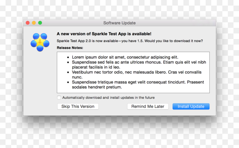Click the Sparkle app icon
This screenshot has height=148, width=239.
(x=40, y=42)
